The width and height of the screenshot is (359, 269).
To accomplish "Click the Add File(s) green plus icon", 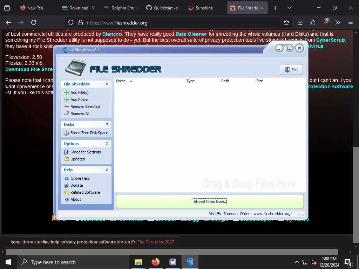I will (67, 92).
